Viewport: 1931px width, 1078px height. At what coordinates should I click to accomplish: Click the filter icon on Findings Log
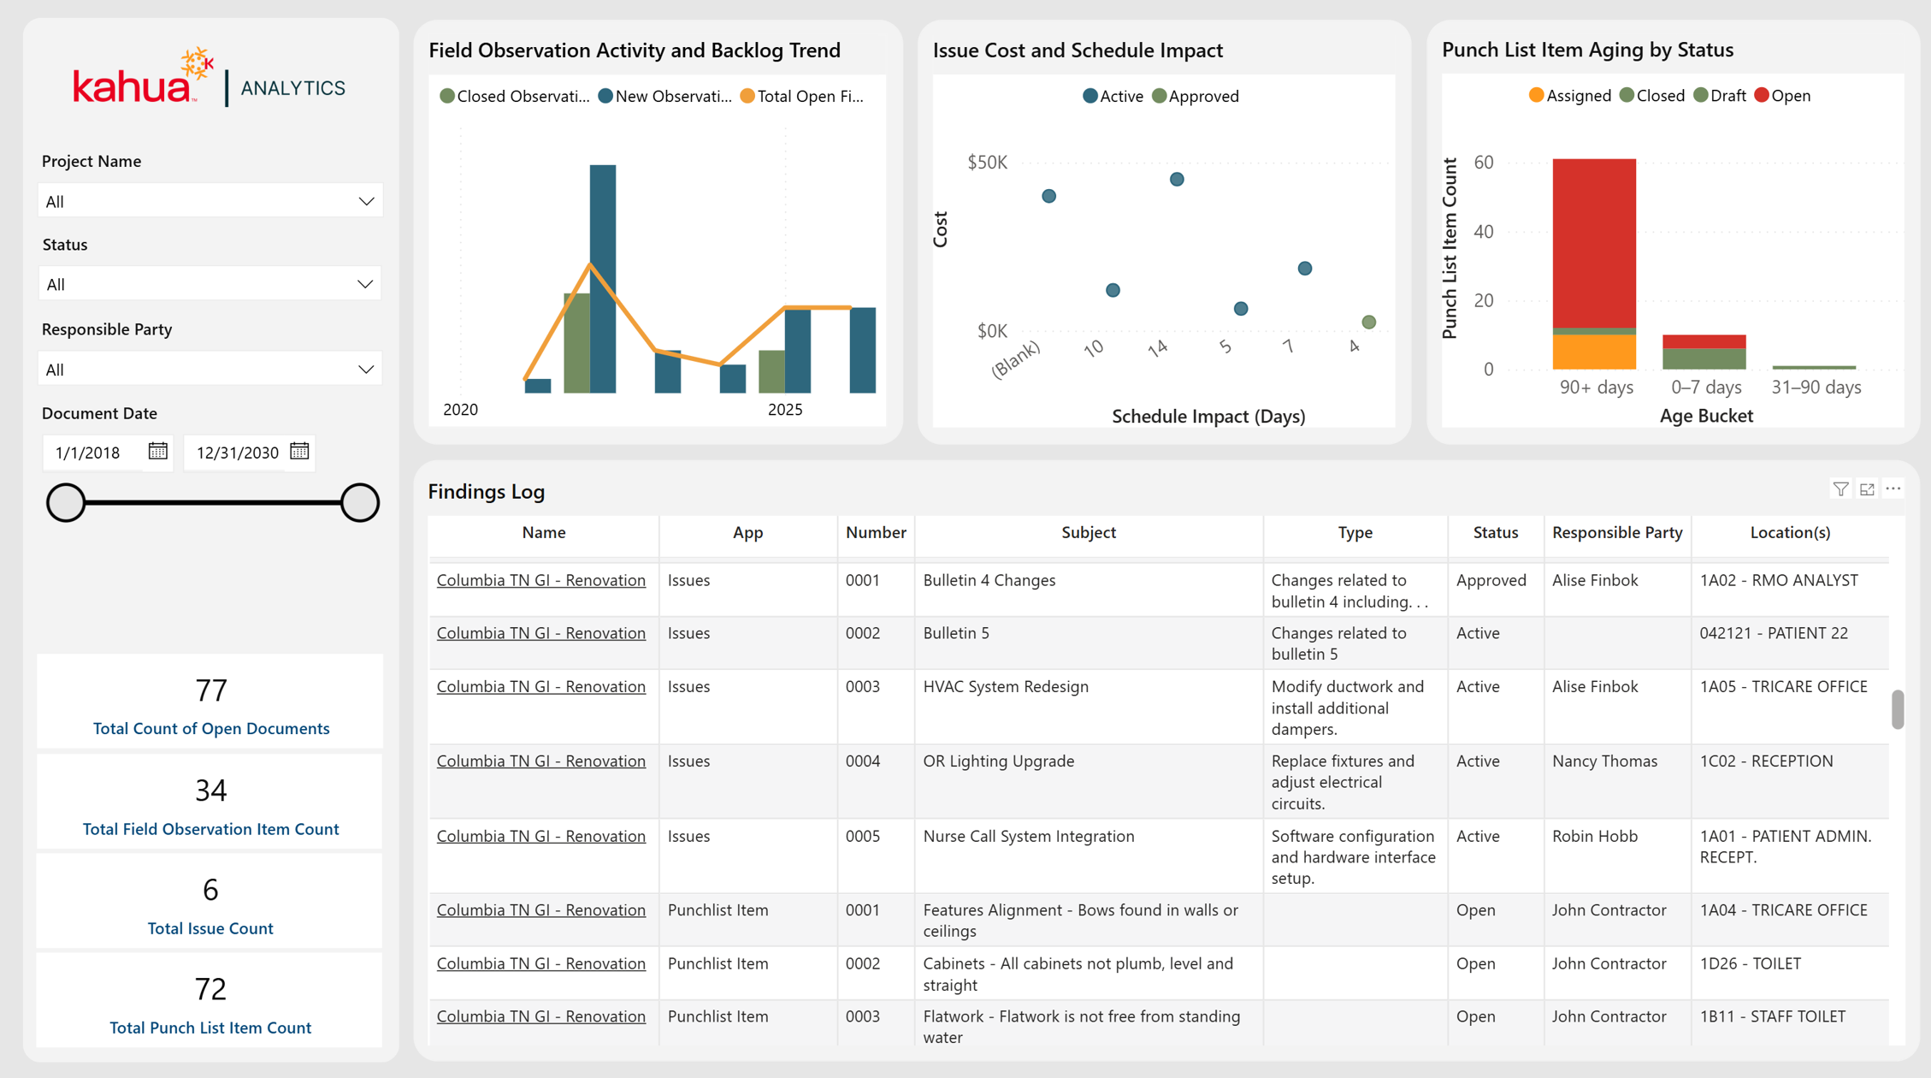click(1840, 489)
